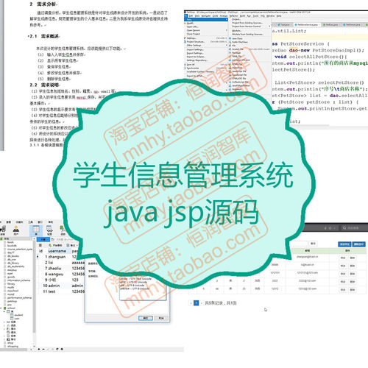
Task: Open the Edit menu in IntelliJ
Action: pos(191,15)
